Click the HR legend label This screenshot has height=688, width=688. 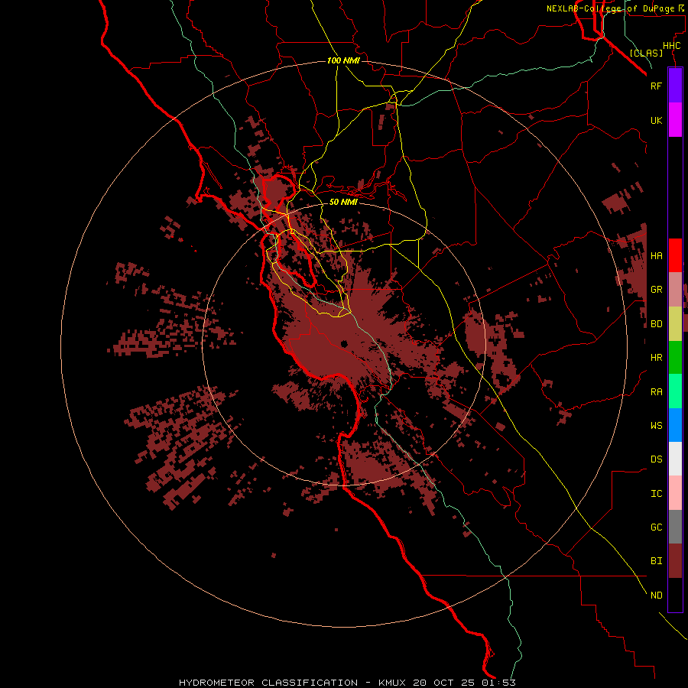click(656, 358)
